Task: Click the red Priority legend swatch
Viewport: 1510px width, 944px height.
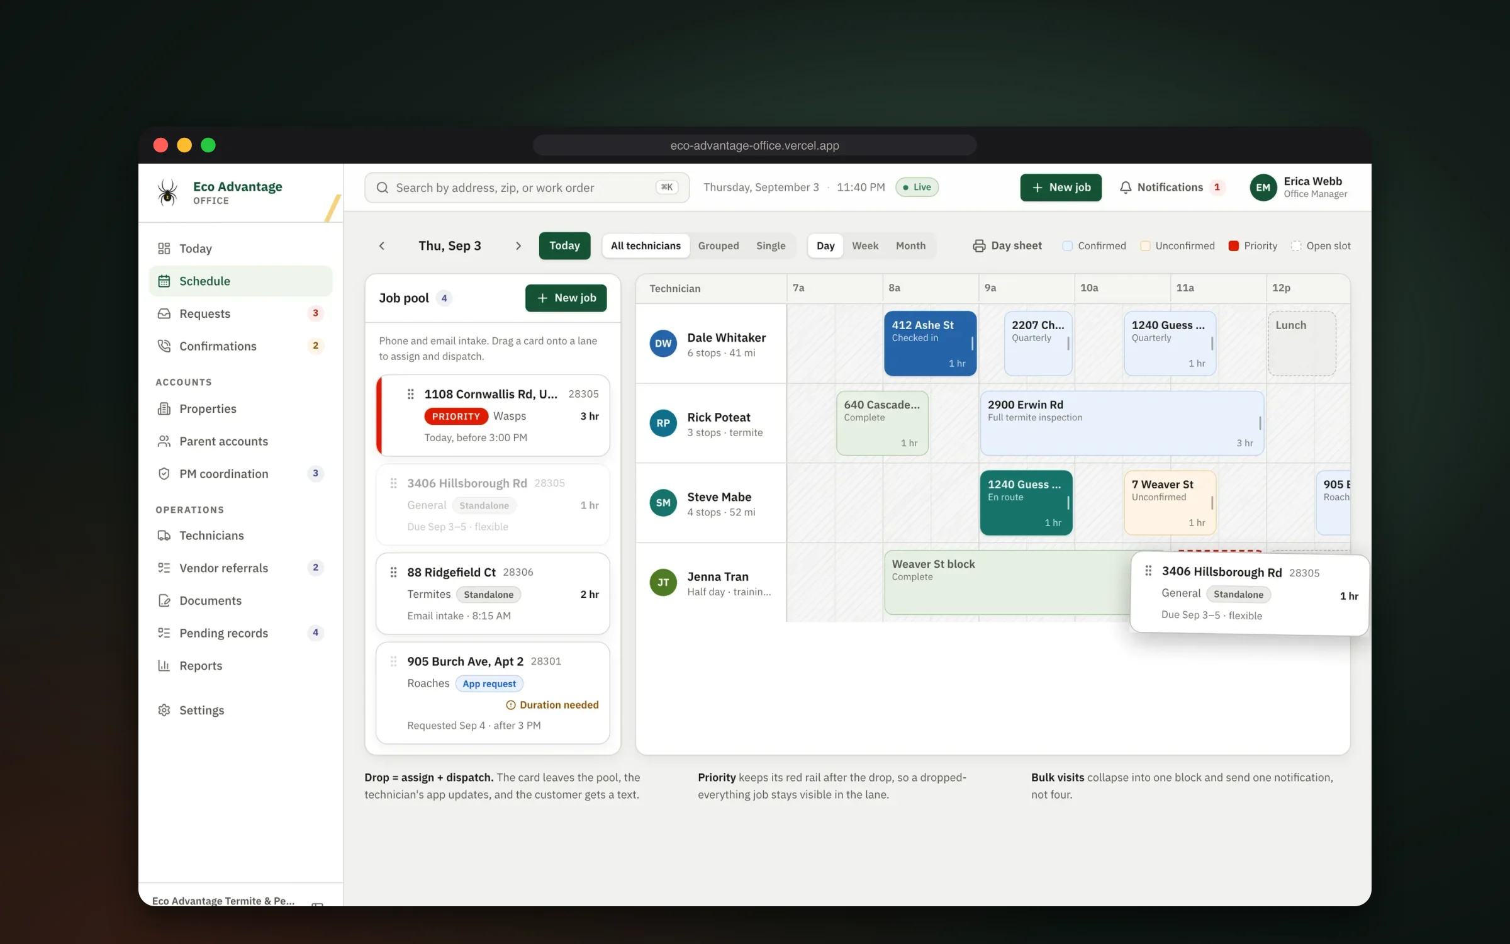Action: [x=1234, y=246]
